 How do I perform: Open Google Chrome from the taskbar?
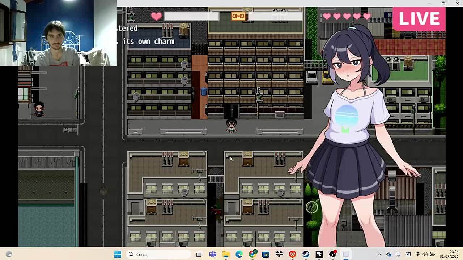(x=252, y=255)
